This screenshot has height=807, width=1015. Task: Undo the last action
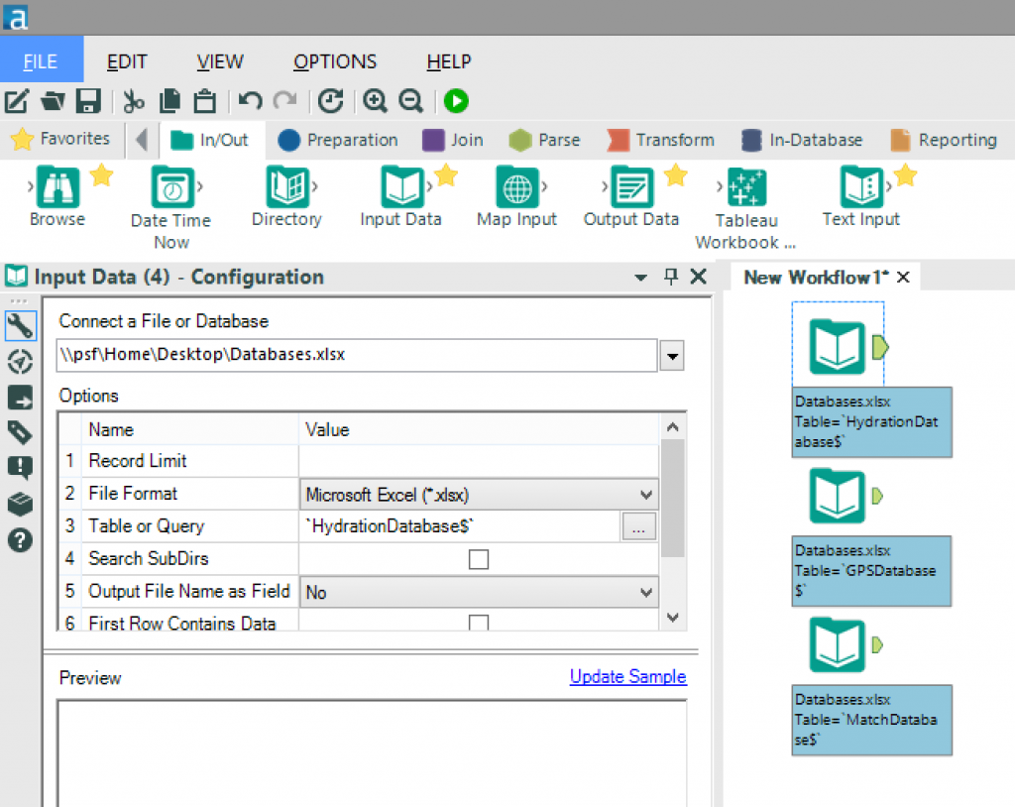tap(250, 100)
